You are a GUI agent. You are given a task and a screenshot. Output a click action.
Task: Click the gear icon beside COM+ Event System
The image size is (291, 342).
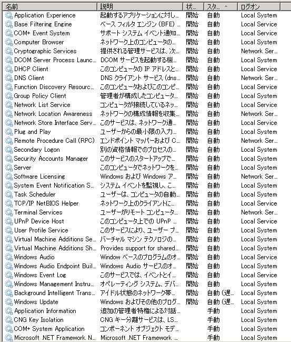pyautogui.click(x=9, y=33)
